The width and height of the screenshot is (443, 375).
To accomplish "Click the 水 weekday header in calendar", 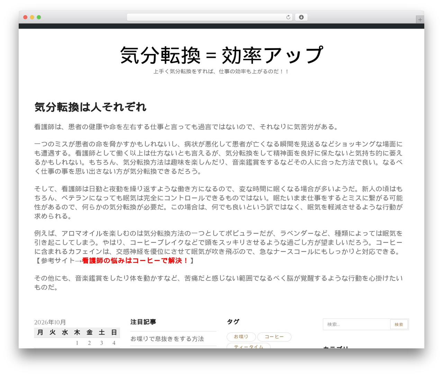I will coord(65,332).
